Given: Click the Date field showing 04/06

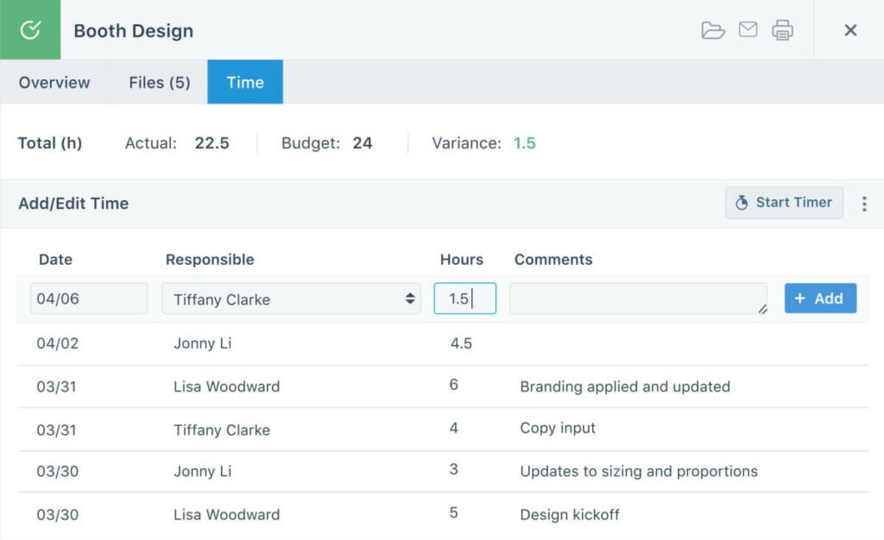Looking at the screenshot, I should 88,299.
